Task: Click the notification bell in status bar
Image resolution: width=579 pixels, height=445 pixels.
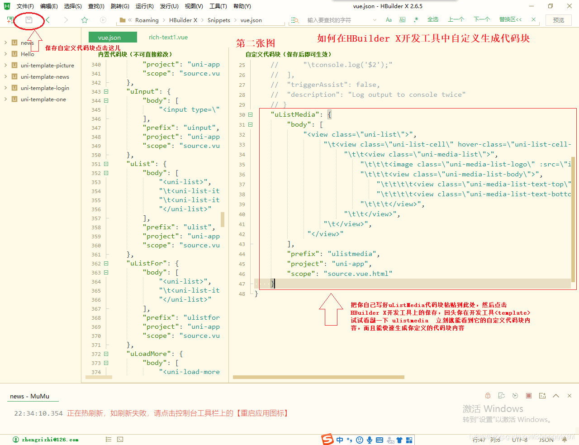Action: point(565,439)
